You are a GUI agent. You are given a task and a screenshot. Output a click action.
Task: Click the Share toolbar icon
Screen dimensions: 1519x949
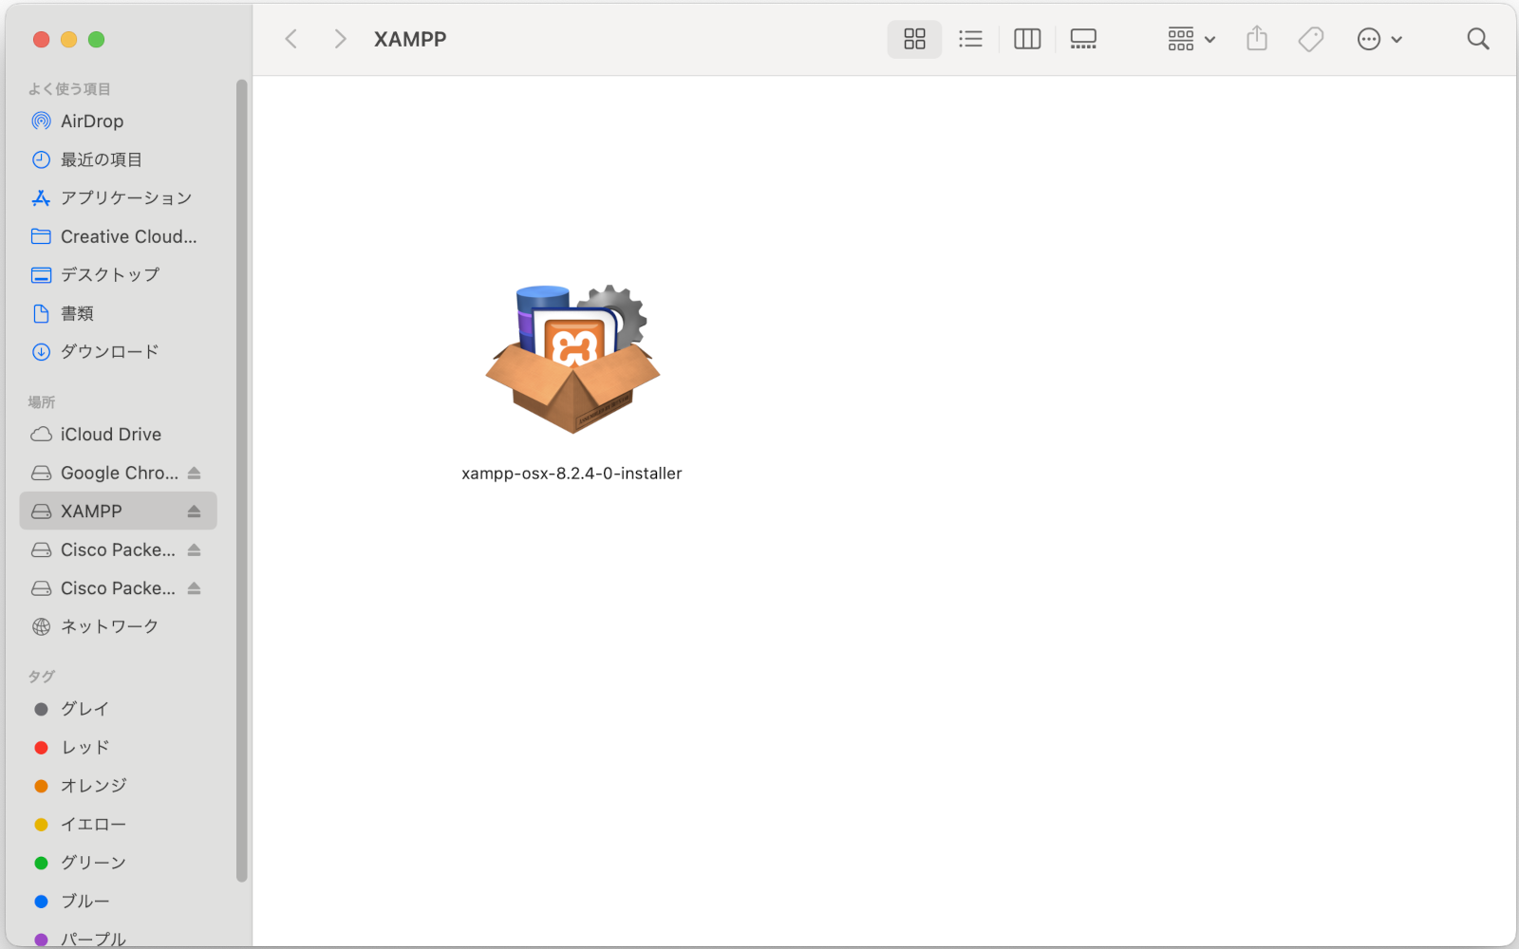1257,39
